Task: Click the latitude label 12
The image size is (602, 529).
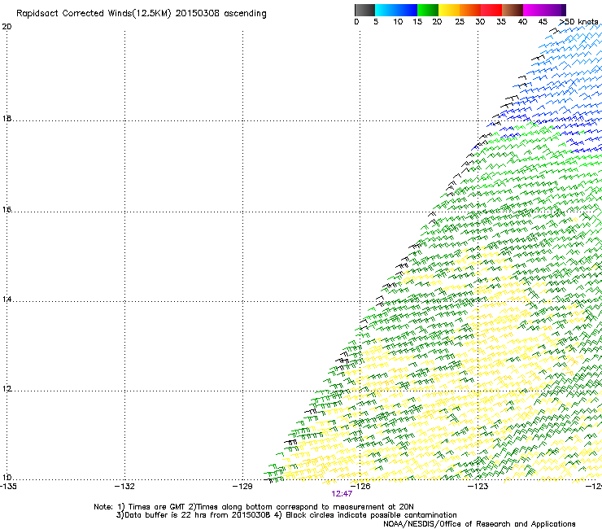Action: [7, 389]
